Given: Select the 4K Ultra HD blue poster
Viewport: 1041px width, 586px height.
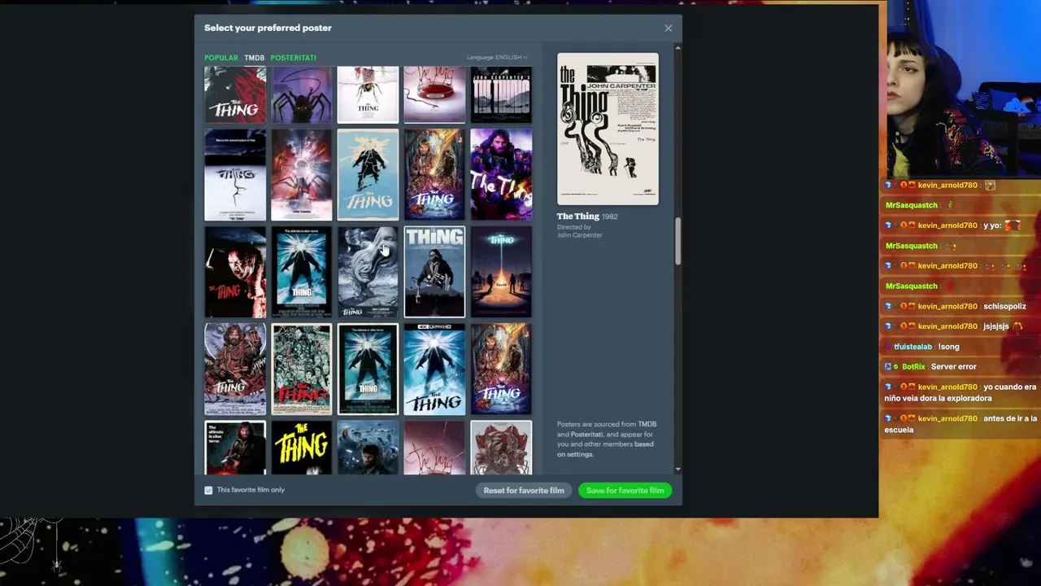Looking at the screenshot, I should tap(434, 370).
